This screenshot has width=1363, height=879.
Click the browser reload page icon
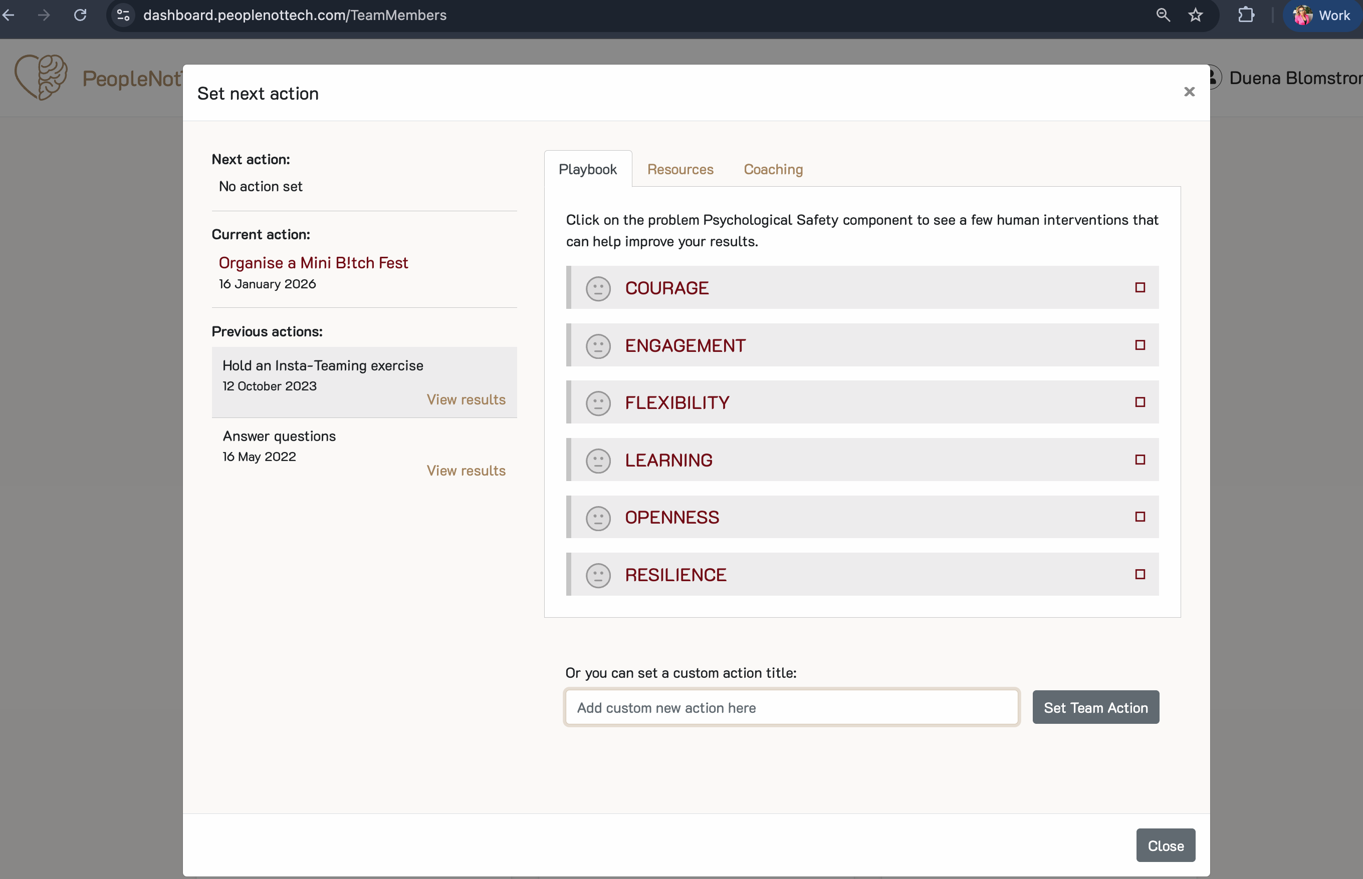[81, 15]
